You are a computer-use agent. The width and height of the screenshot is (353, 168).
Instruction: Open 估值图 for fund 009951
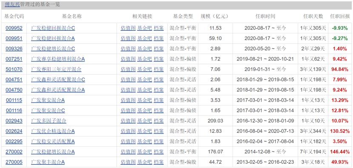tap(128, 39)
